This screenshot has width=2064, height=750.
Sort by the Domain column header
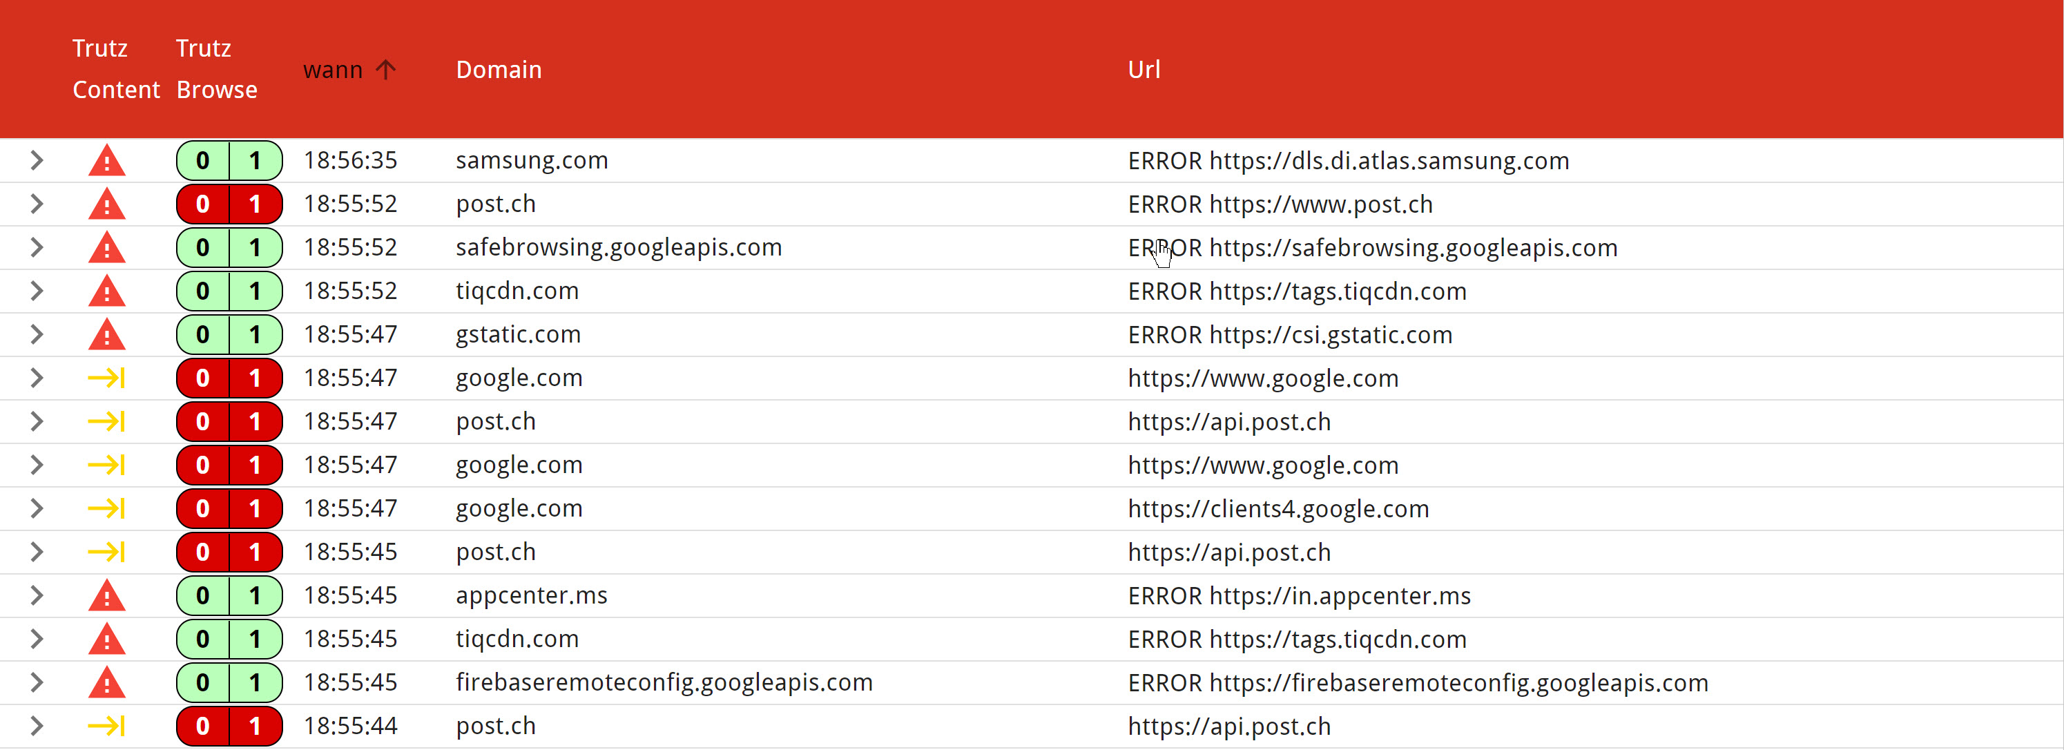click(x=499, y=70)
